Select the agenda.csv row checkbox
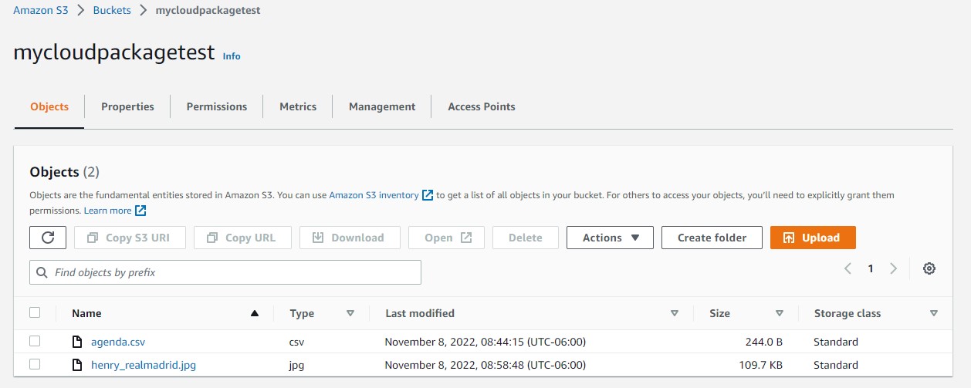The width and height of the screenshot is (971, 388). click(x=35, y=341)
